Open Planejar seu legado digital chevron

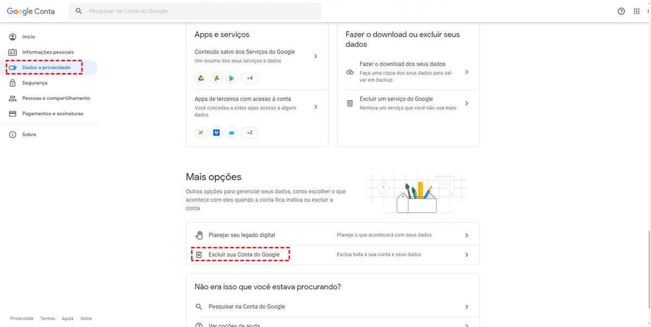click(x=467, y=235)
